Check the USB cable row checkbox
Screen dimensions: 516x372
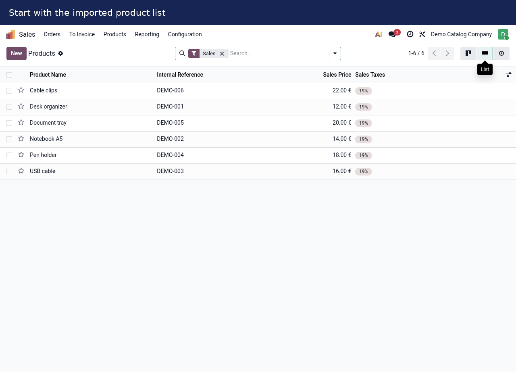click(9, 171)
